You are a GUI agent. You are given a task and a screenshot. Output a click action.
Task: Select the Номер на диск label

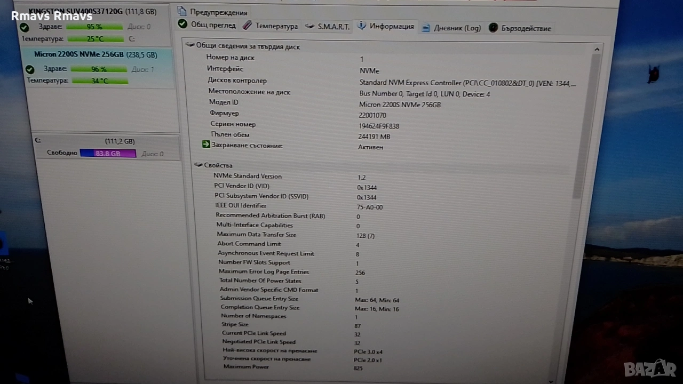click(x=230, y=58)
